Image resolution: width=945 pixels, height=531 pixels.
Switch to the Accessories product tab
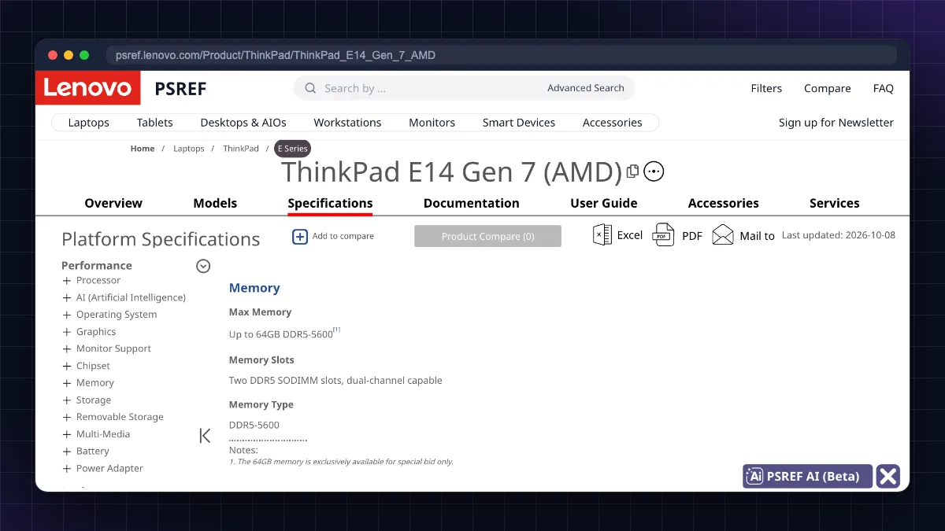pyautogui.click(x=724, y=203)
